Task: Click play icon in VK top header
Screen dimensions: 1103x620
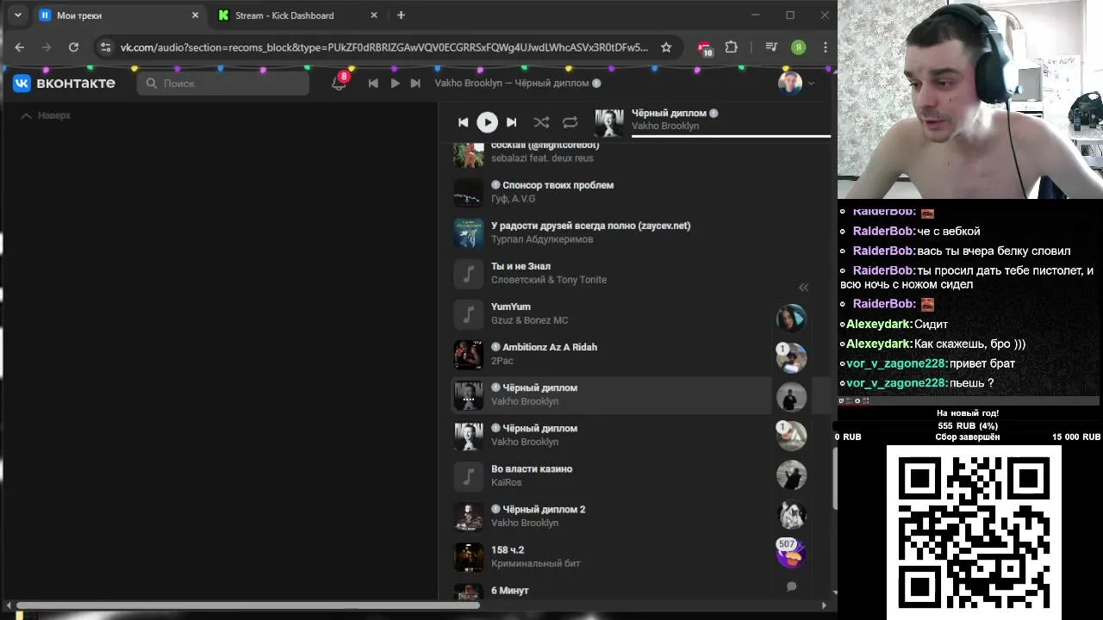Action: 395,84
